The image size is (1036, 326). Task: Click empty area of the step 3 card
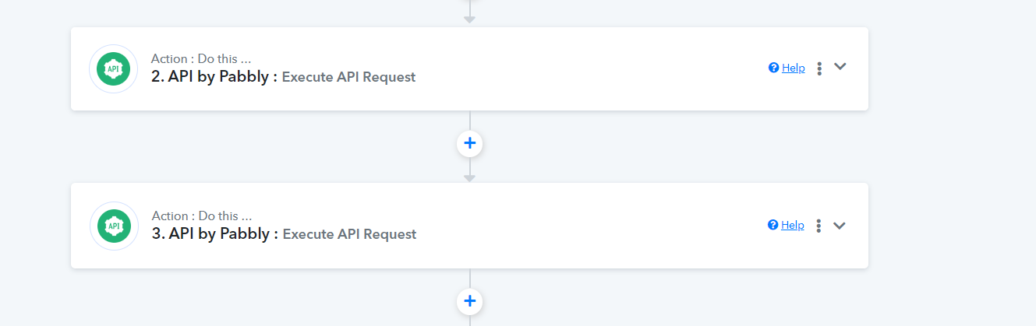click(592, 226)
